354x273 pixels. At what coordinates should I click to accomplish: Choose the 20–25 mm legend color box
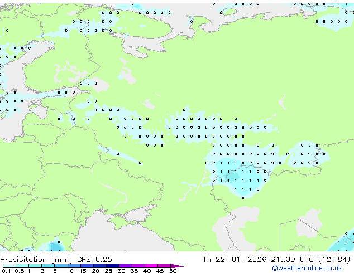coord(100,266)
